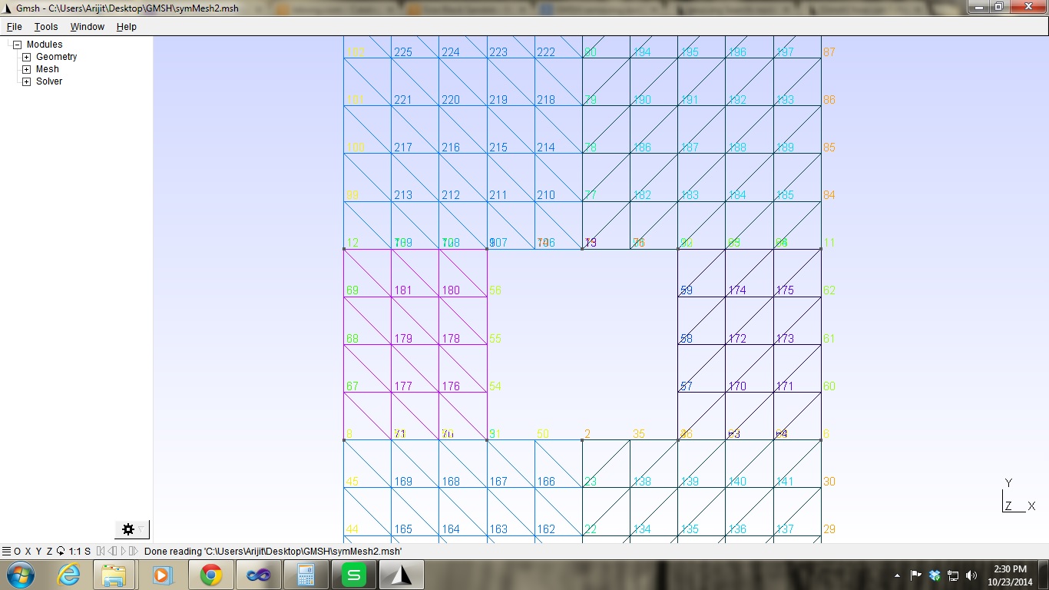Select the Mesh tree label
Viewport: 1049px width, 590px height.
pos(48,69)
